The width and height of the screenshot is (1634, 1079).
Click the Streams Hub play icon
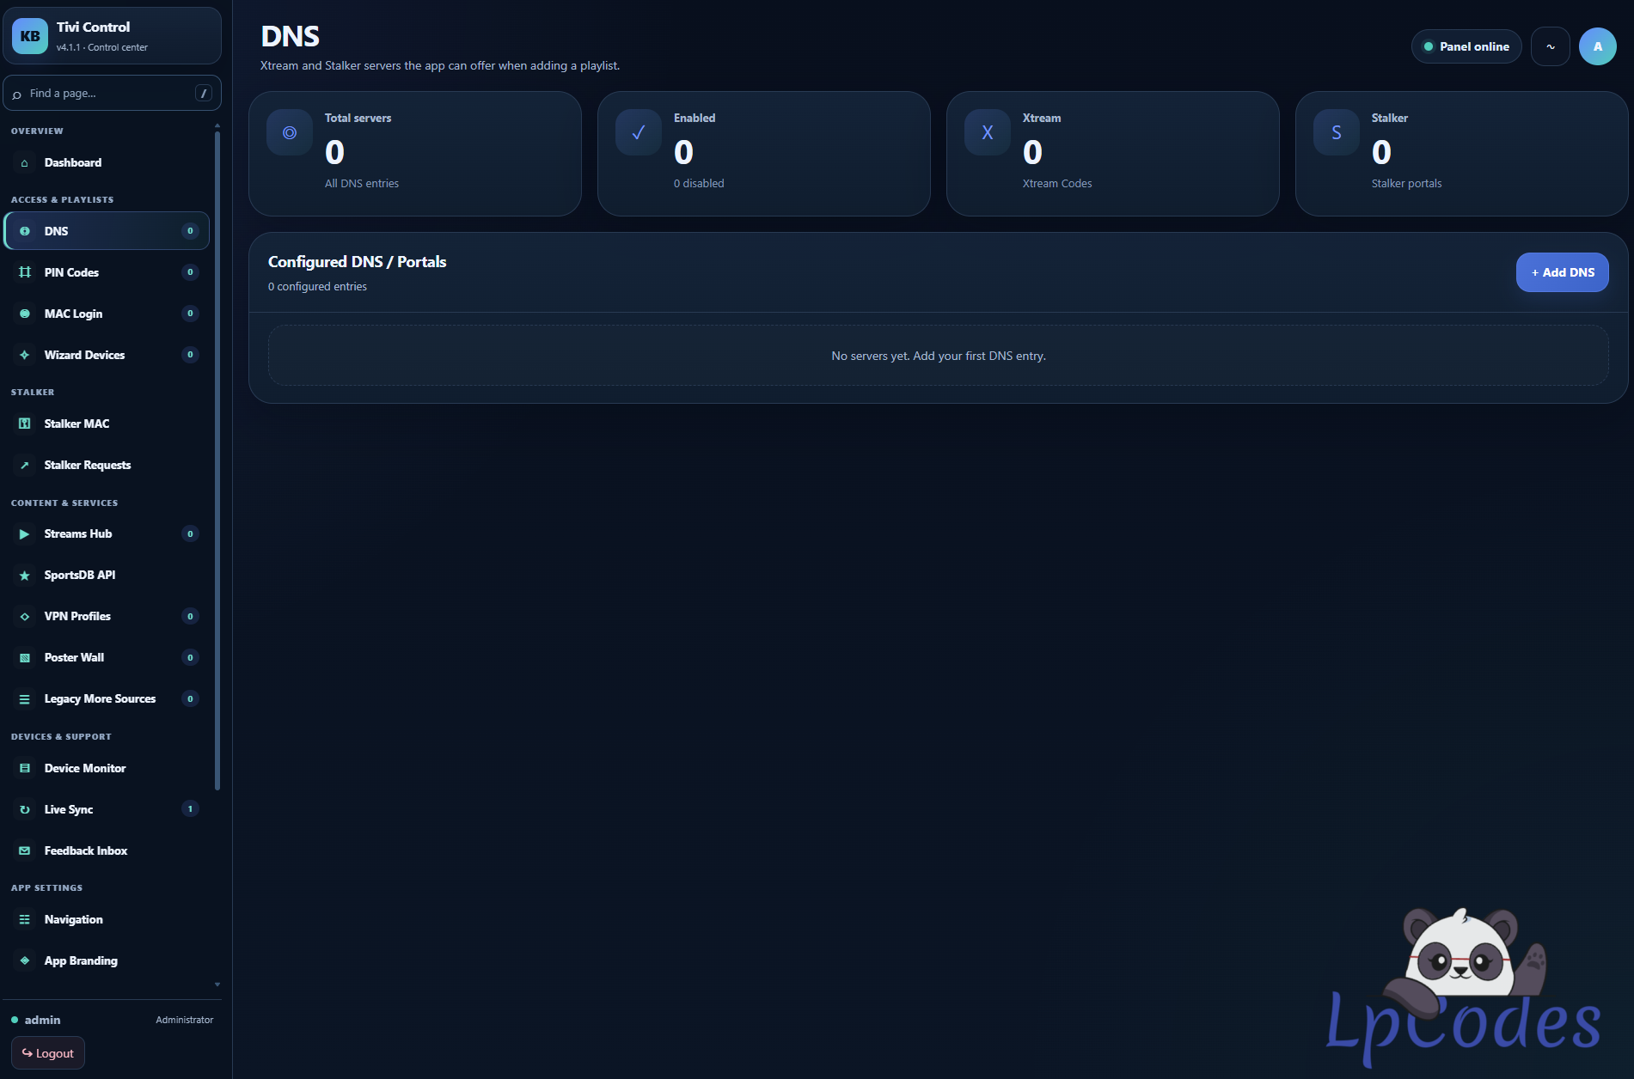click(x=25, y=533)
